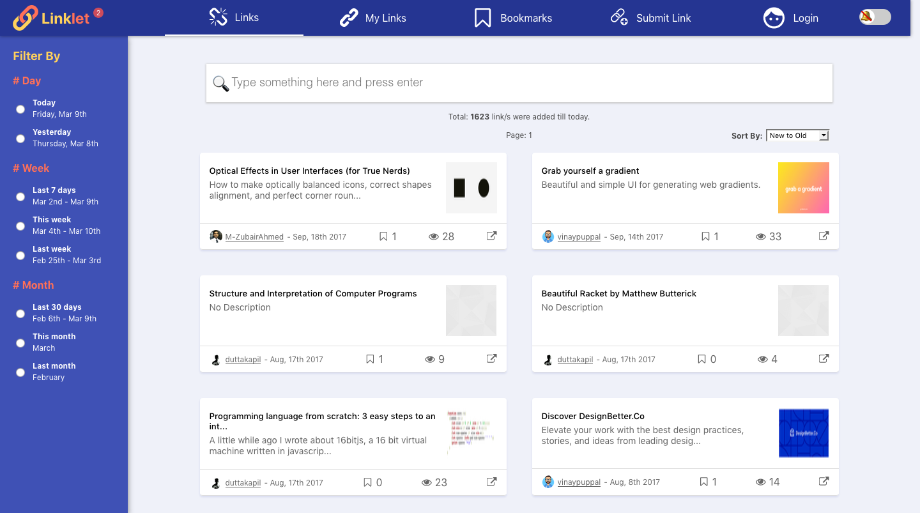920x513 pixels.
Task: Click views eye icon on Structure and Interpretation card
Action: [430, 359]
